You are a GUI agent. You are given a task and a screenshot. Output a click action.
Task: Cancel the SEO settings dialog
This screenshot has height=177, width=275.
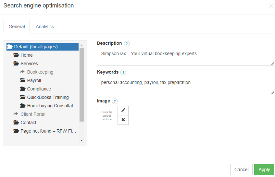coord(241,170)
